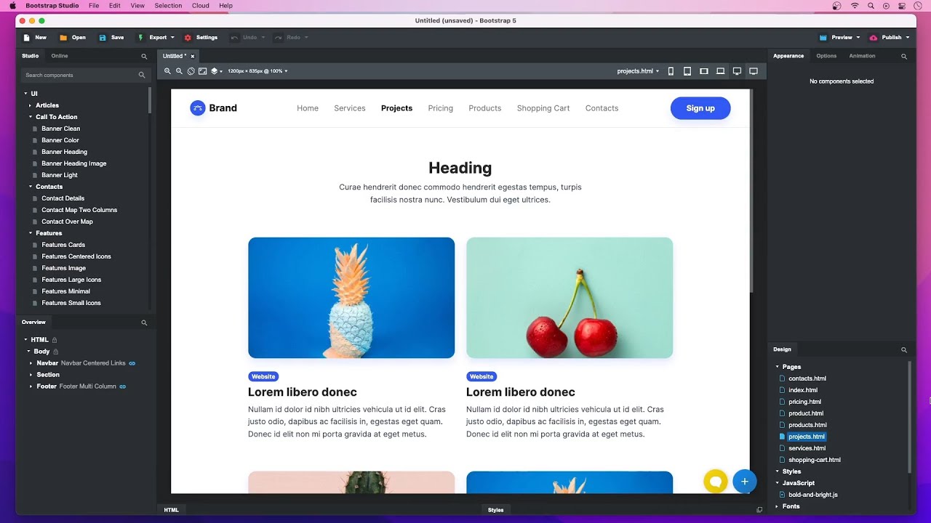The image size is (931, 523).
Task: Select the laptop device size icon
Action: click(720, 71)
